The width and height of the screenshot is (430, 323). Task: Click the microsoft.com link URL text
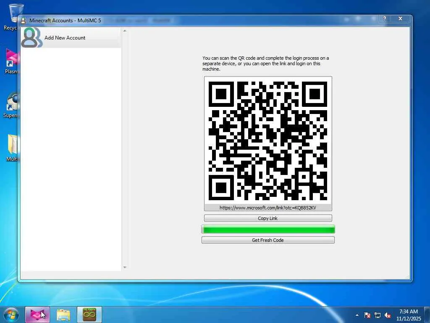(267, 208)
